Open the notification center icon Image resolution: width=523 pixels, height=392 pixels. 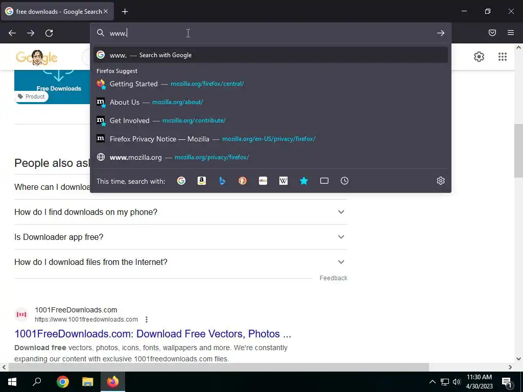coord(507,382)
